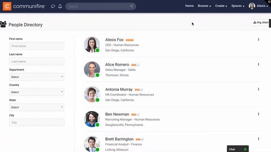Viewport: 271px width, 152px height.
Task: Click Antonia Murray's green online status dot
Action: tap(97, 100)
